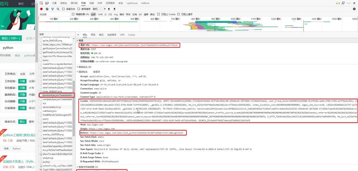Close the request details pane with the X

click(x=78, y=35)
